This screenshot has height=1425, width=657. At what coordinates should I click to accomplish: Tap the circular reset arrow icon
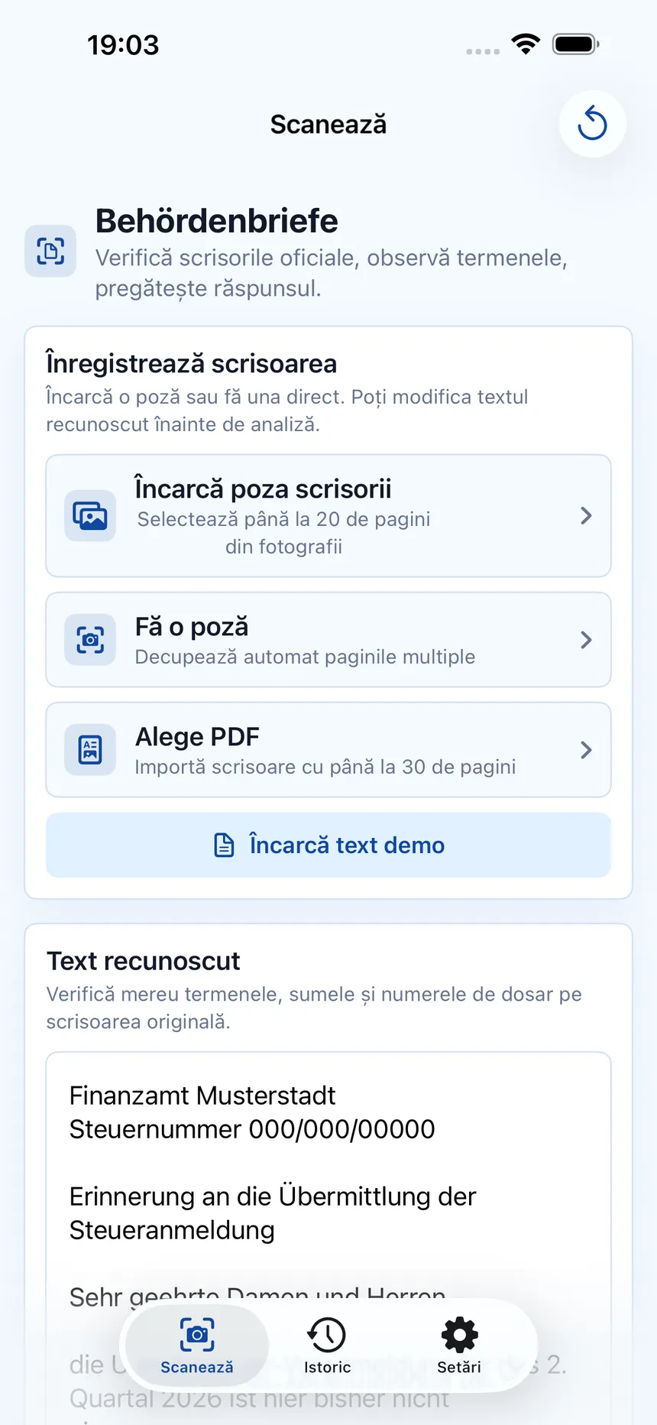(x=592, y=124)
